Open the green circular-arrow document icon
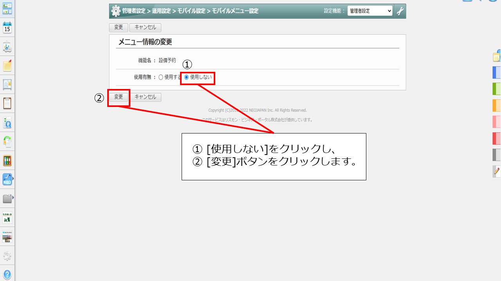The height and width of the screenshot is (281, 501). (7, 141)
